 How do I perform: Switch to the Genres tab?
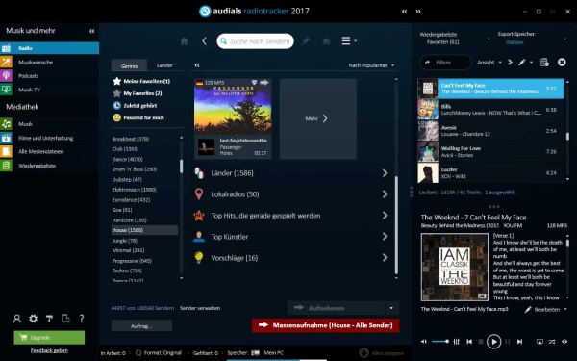129,65
